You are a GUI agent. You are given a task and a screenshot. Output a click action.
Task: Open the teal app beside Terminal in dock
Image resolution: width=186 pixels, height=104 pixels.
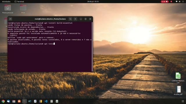point(30,101)
